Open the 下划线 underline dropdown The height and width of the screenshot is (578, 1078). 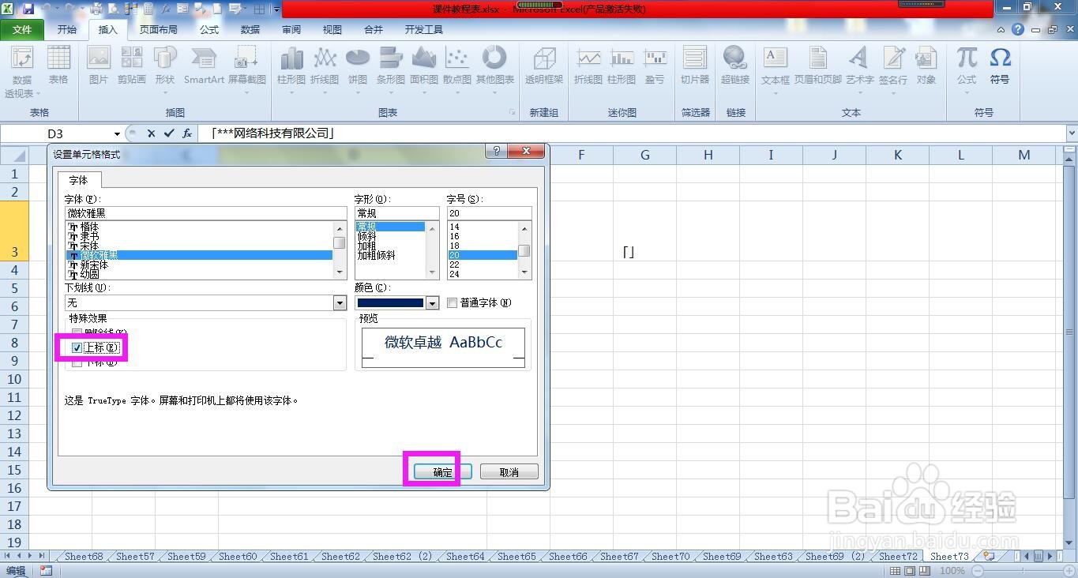click(339, 302)
